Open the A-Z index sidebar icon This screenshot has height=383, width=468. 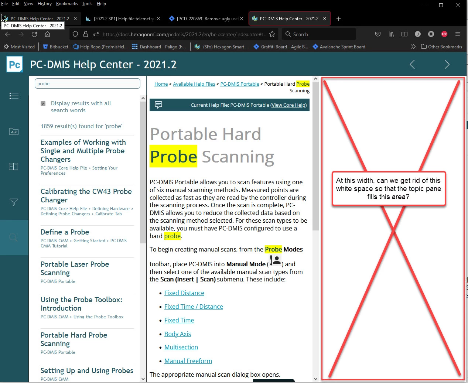click(14, 131)
